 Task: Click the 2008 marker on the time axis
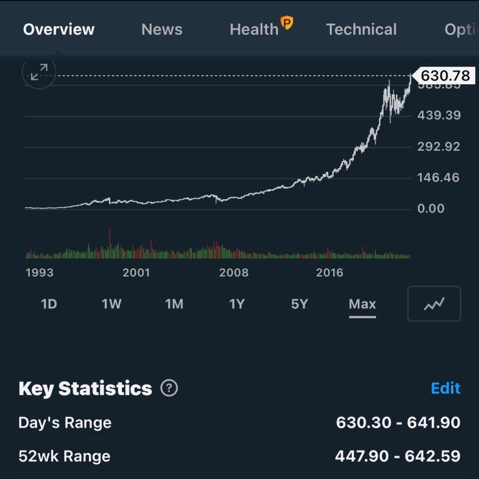(x=234, y=273)
